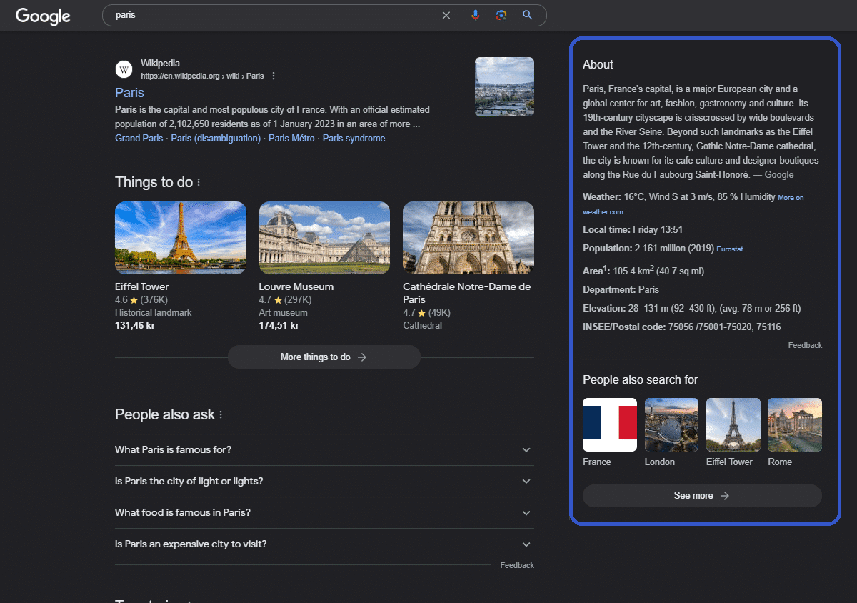Open the People also ask options menu
This screenshot has height=603, width=857.
tap(221, 415)
